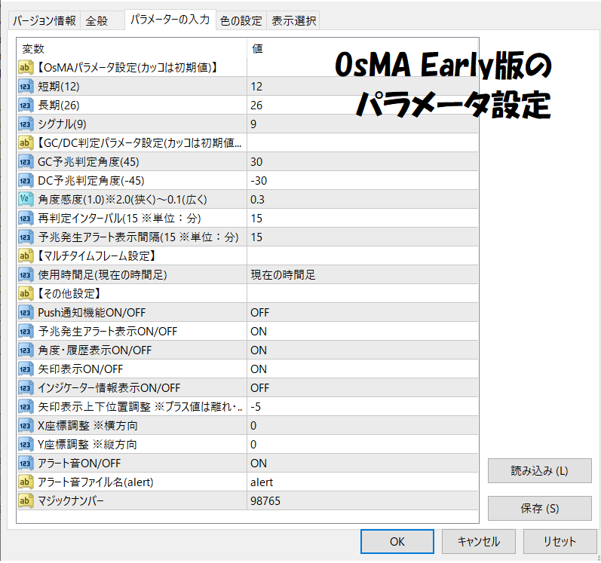
Task: Open the 矢印表示ON/OFF value dropdown
Action: click(x=363, y=369)
